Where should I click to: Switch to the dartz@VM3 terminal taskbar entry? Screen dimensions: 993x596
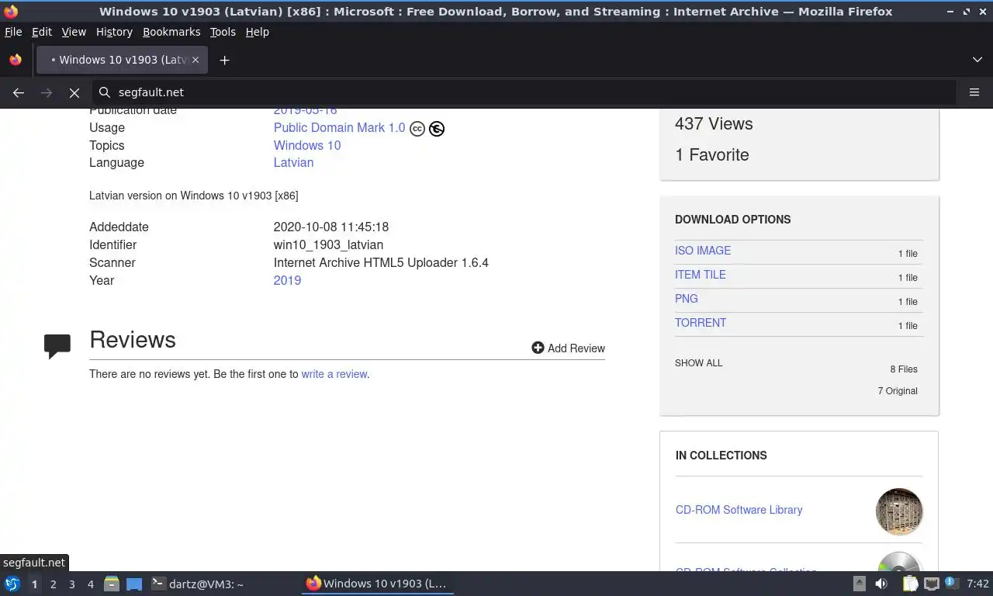[198, 584]
